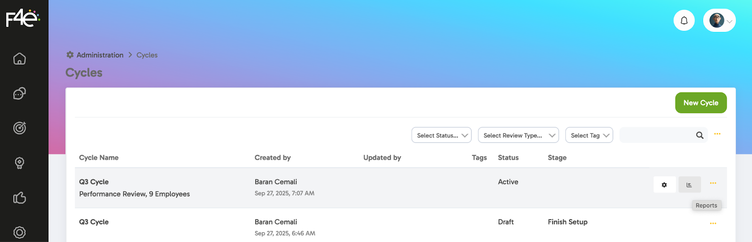The width and height of the screenshot is (752, 242).
Task: Open the more options menu for the active Q3 Cycle
Action: tap(713, 183)
